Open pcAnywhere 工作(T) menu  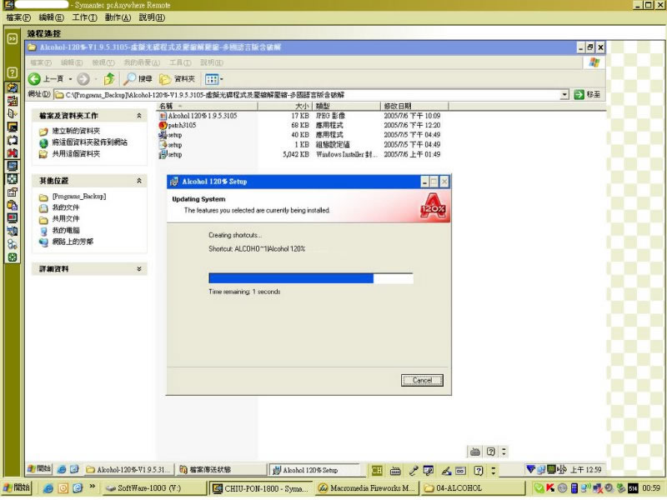[x=85, y=17]
